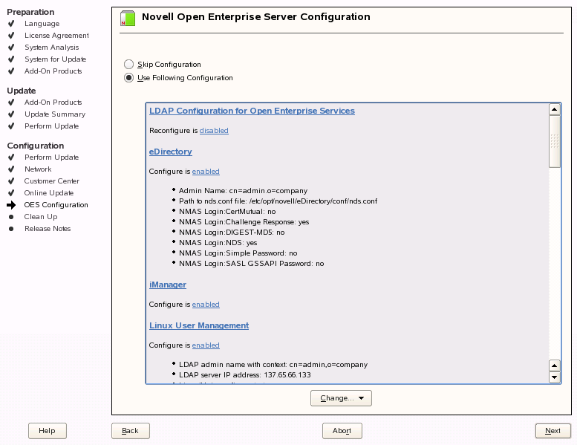Select the Skip Configuration radio button

(x=129, y=65)
